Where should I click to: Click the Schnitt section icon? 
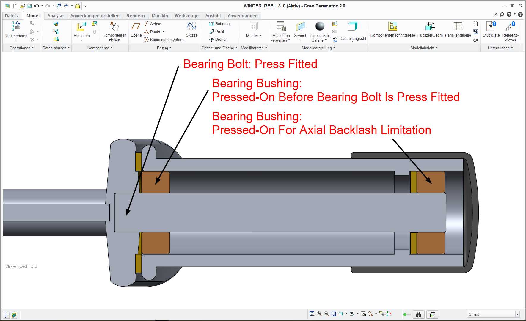click(300, 26)
